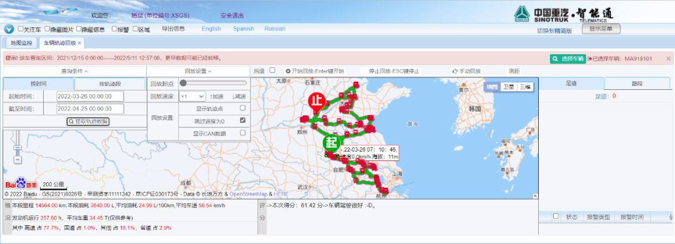Click the 提取轨迹数据 search button

(88, 122)
